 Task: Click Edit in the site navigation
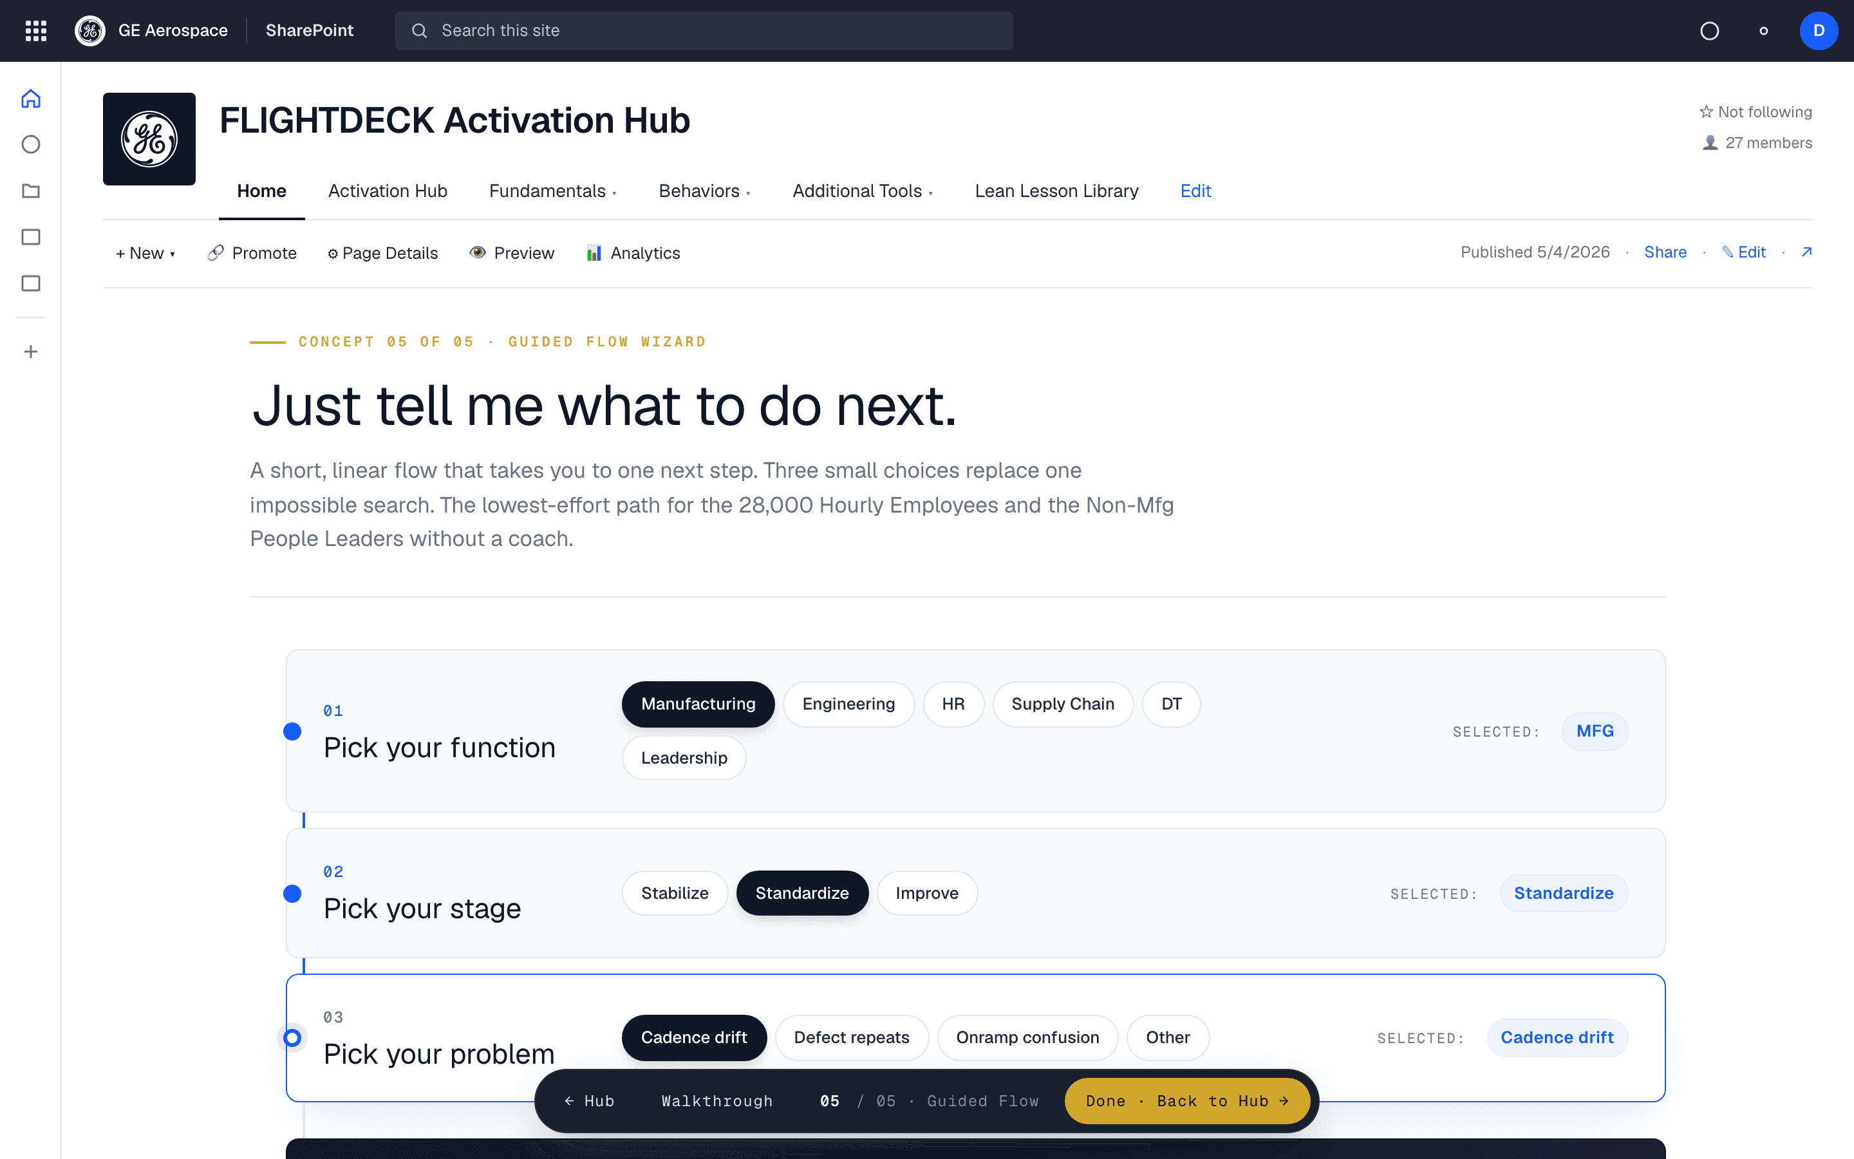[1195, 191]
